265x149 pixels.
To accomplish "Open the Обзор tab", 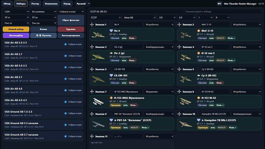I will pyautogui.click(x=7, y=3).
